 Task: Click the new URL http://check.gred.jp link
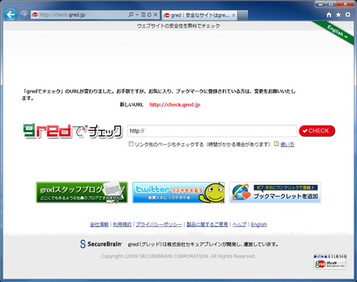pyautogui.click(x=175, y=105)
